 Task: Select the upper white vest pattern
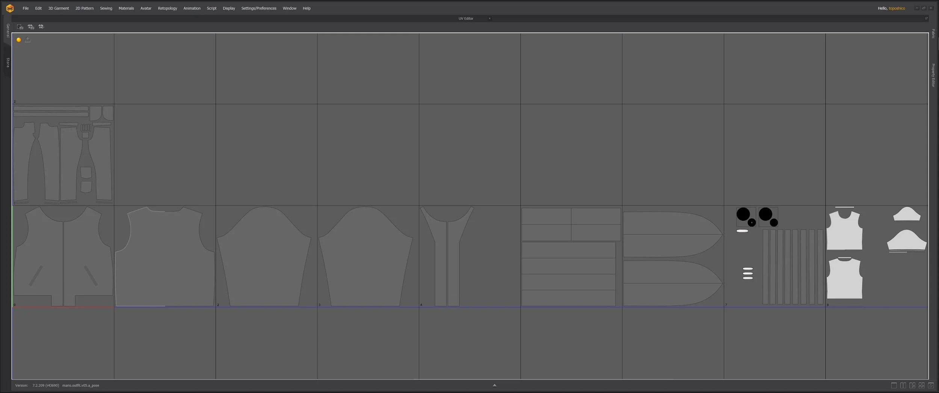point(844,230)
